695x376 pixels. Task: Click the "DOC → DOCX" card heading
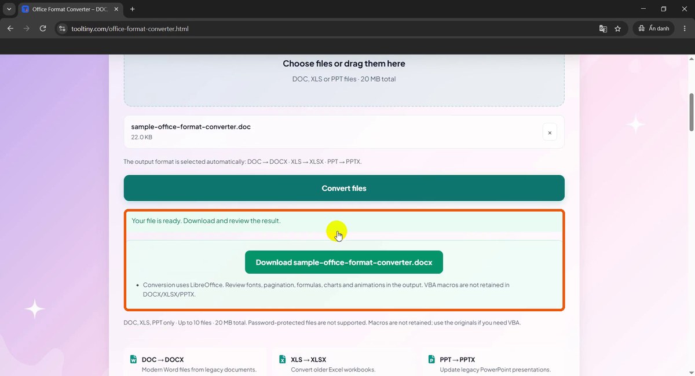163,359
